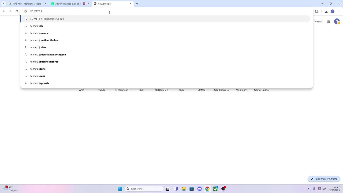The height and width of the screenshot is (193, 343).
Task: Open the volume control in the tray
Action: coord(324,189)
